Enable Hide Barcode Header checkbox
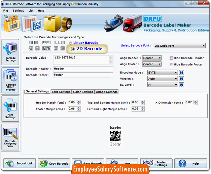The image size is (211, 174). pos(171,58)
